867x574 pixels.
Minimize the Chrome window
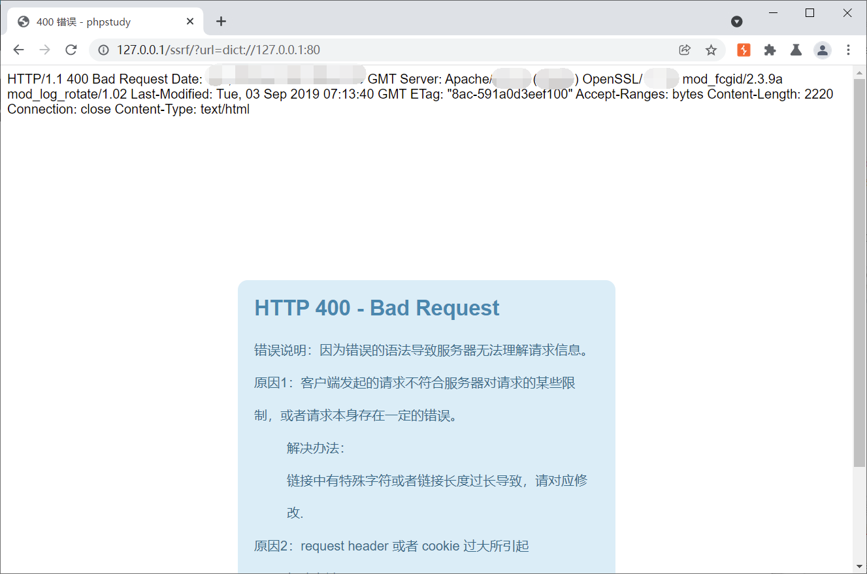coord(773,13)
